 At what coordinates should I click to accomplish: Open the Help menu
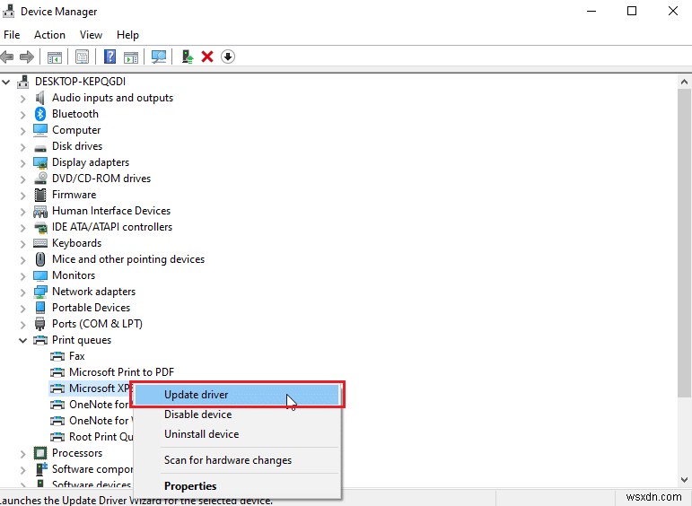coord(127,34)
